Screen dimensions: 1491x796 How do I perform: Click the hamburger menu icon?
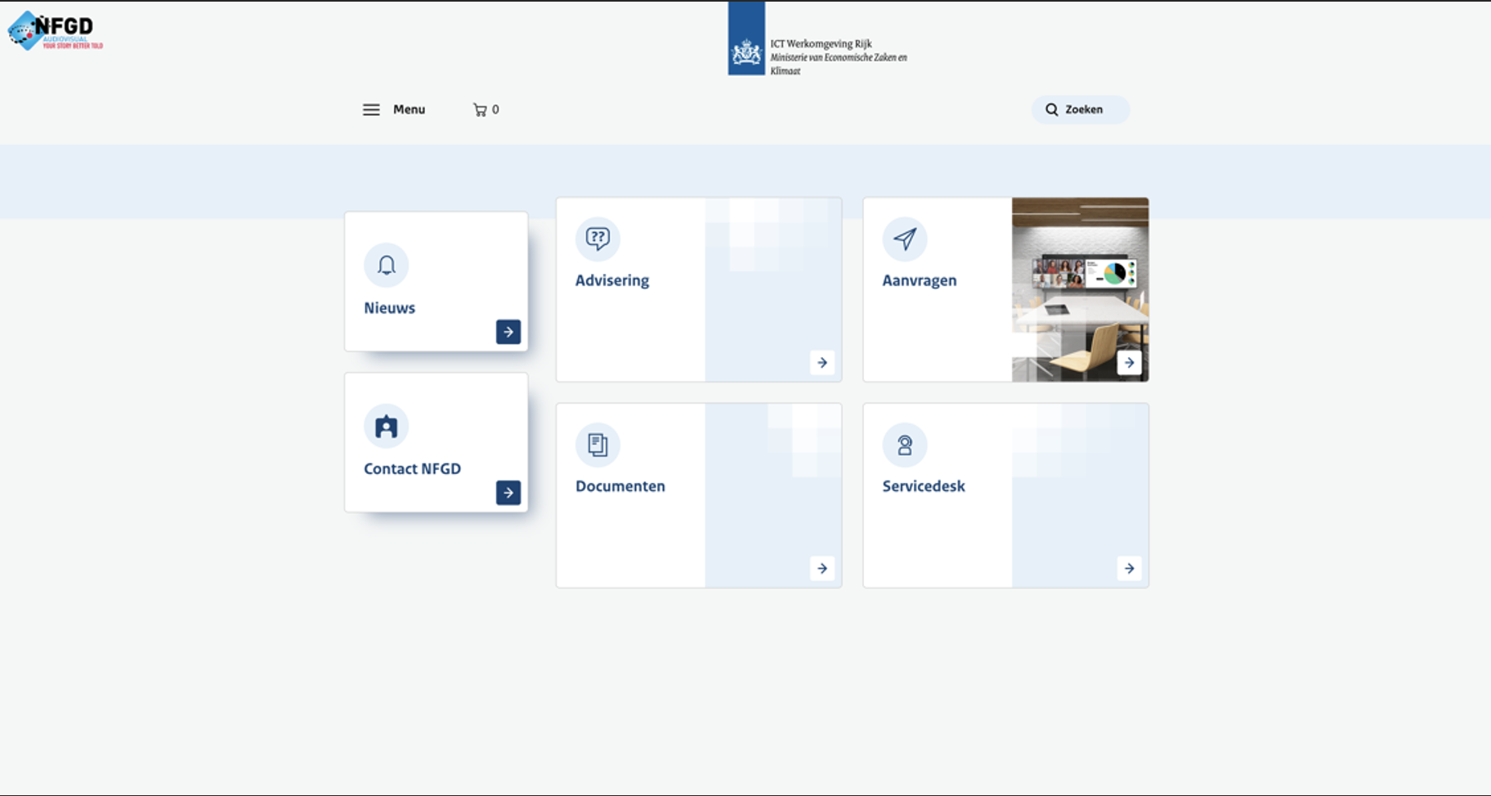tap(371, 110)
